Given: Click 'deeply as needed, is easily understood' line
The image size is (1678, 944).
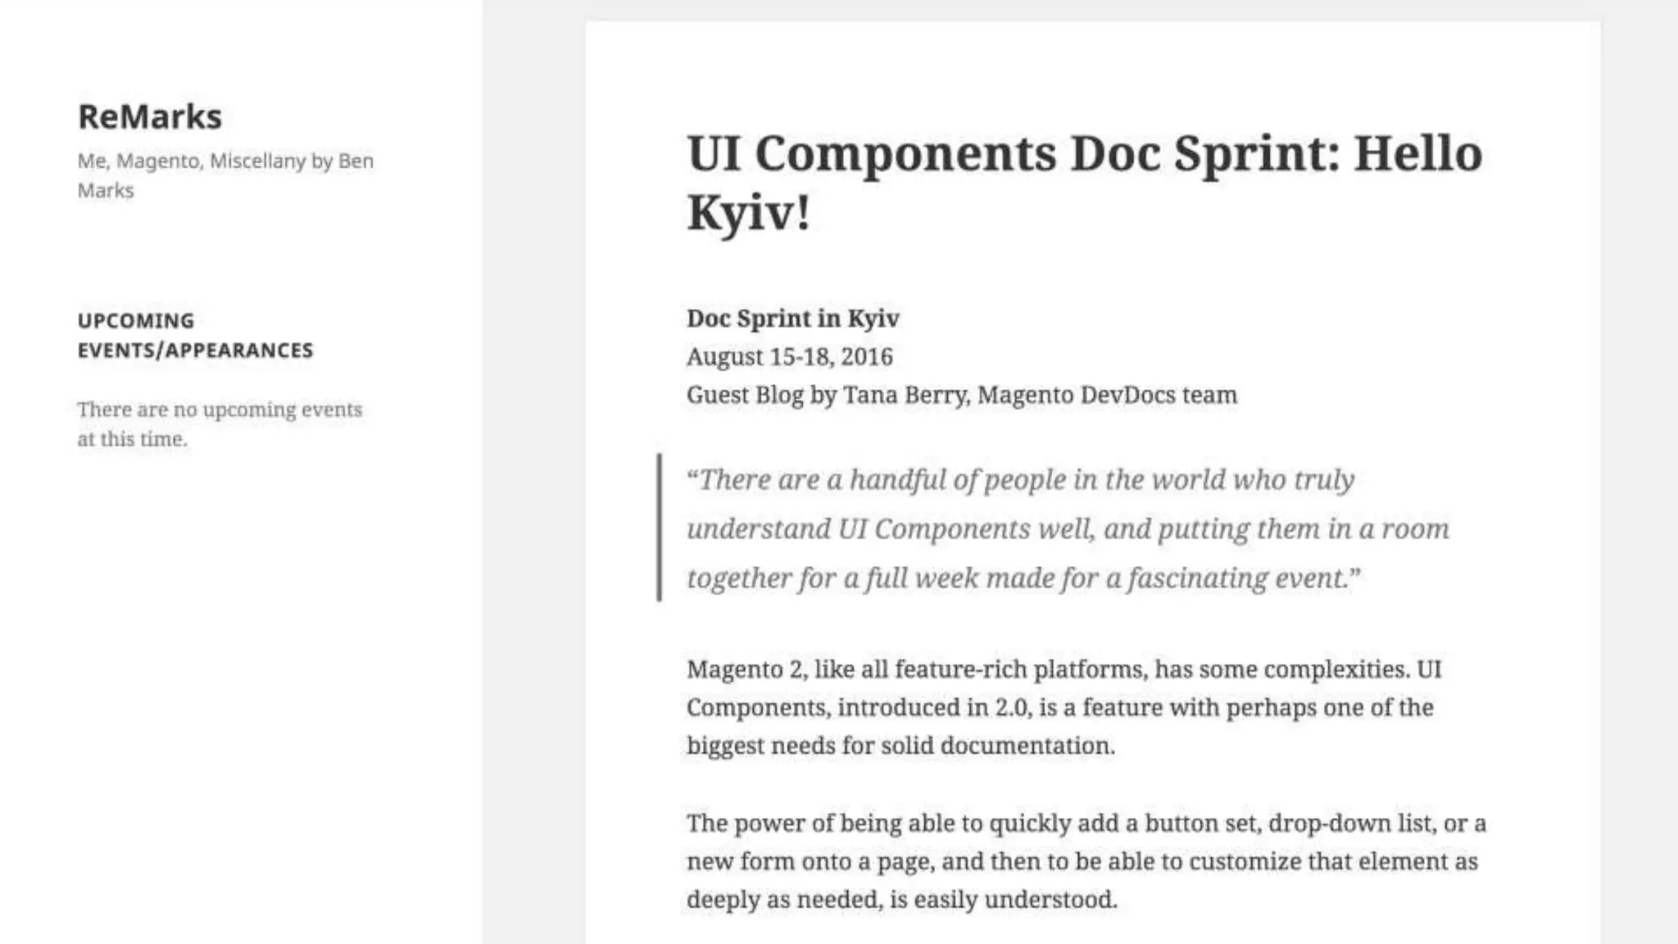Looking at the screenshot, I should (901, 900).
